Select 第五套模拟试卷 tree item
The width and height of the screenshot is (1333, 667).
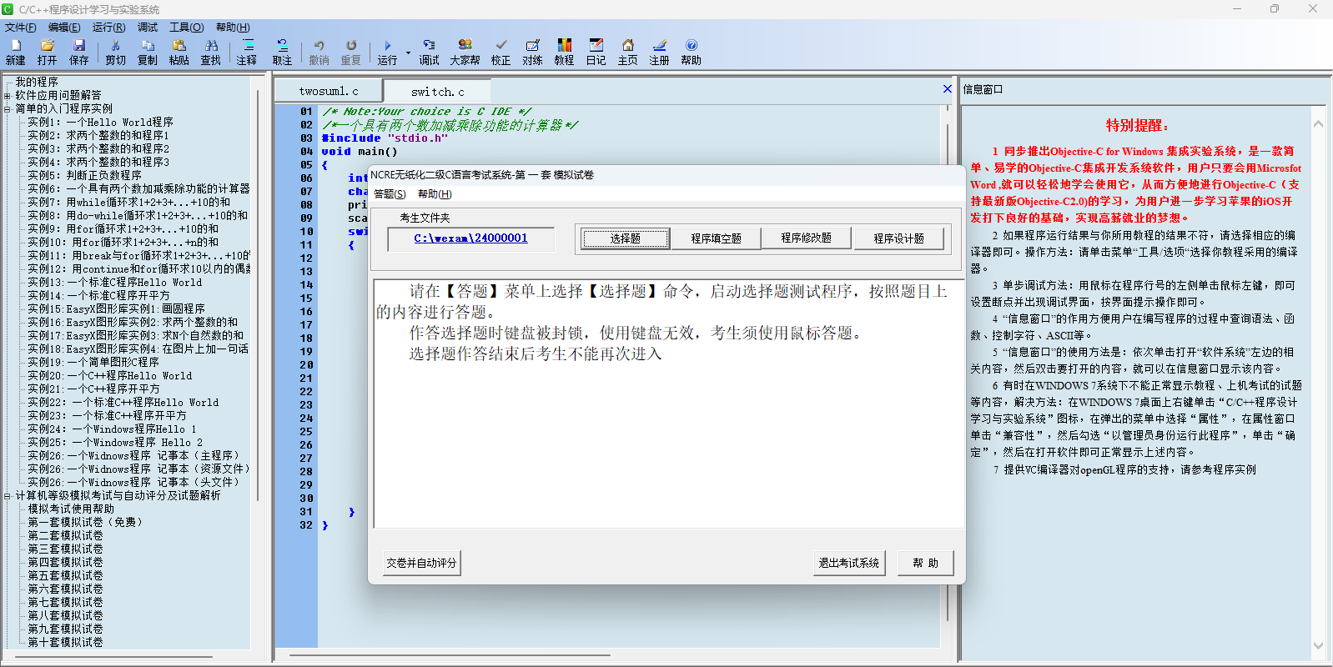click(x=65, y=575)
